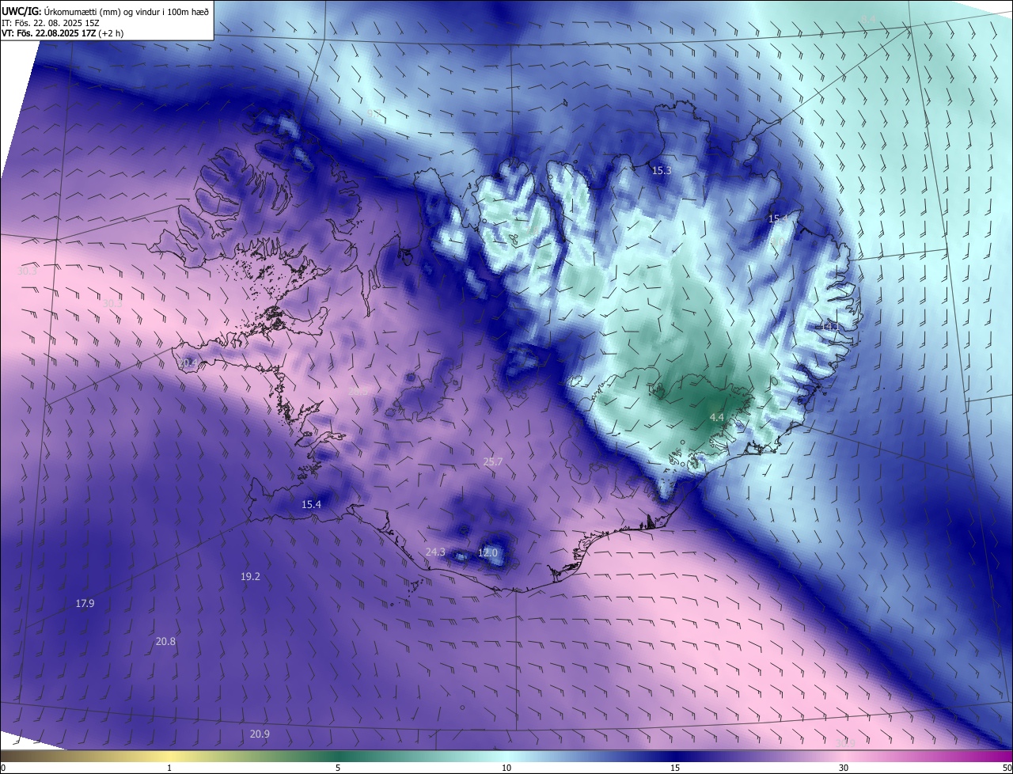Click the 15.3 value on the map
Image resolution: width=1013 pixels, height=774 pixels.
(662, 170)
